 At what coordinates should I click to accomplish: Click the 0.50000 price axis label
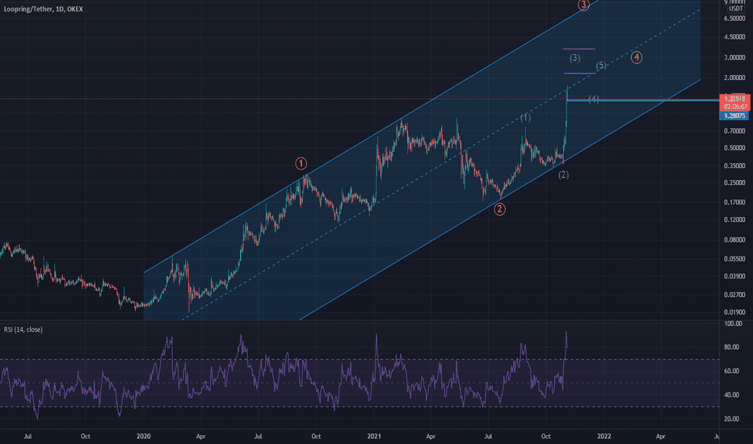tap(734, 148)
